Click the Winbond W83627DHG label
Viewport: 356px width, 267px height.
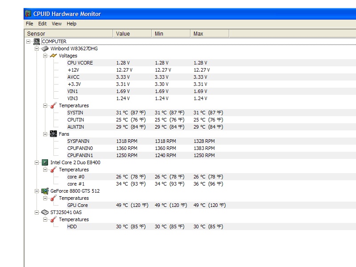[74, 49]
